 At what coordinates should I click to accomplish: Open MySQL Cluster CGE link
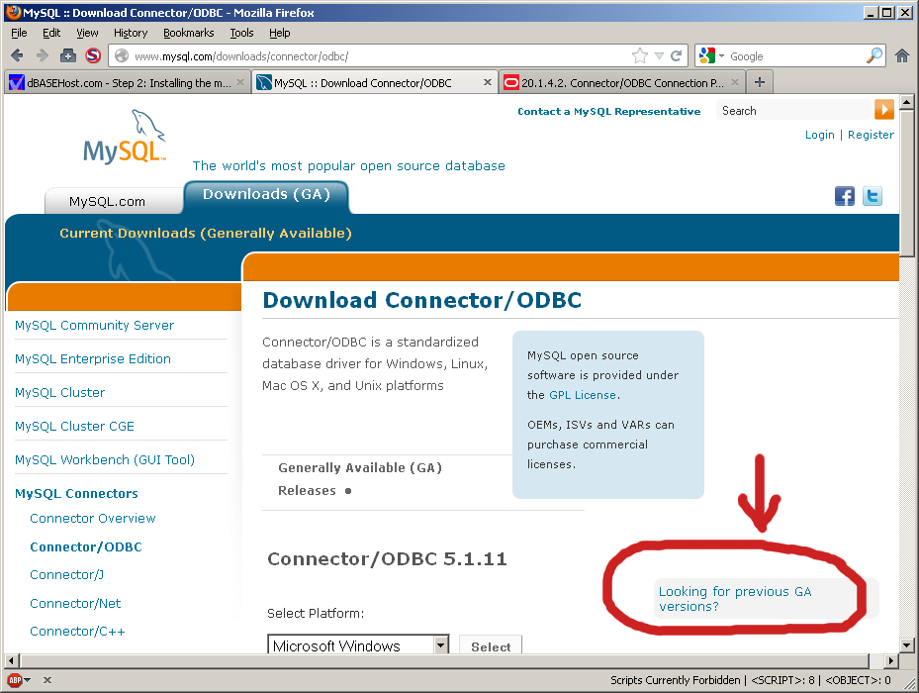click(74, 426)
